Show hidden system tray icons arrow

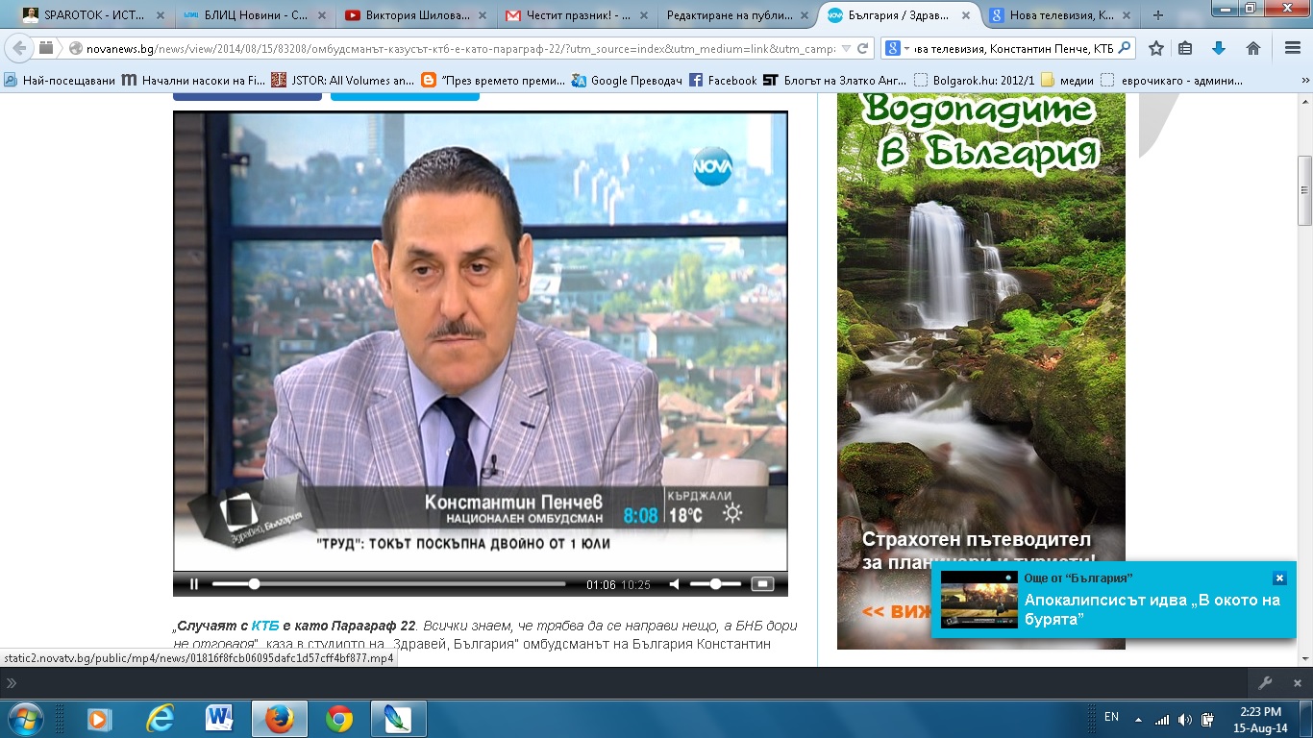(x=1139, y=719)
